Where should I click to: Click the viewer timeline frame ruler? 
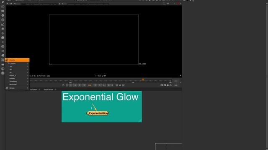click(x=101, y=81)
